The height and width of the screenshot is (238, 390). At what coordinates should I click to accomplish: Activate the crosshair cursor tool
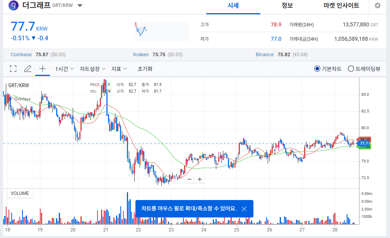click(x=43, y=69)
